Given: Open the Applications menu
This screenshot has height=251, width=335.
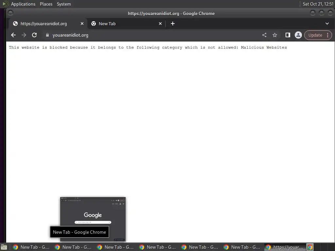Looking at the screenshot, I should coord(23,4).
